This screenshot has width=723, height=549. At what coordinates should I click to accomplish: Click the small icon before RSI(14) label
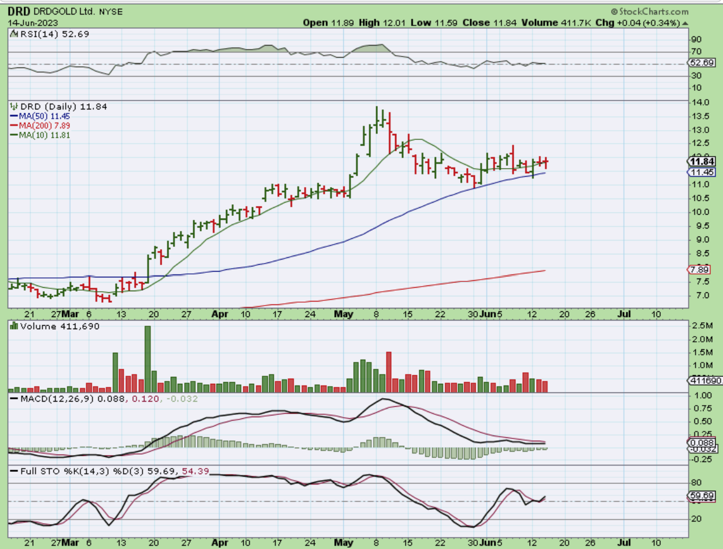14,34
